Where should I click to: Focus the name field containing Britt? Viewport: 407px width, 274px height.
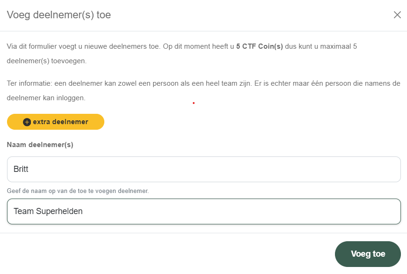203,169
